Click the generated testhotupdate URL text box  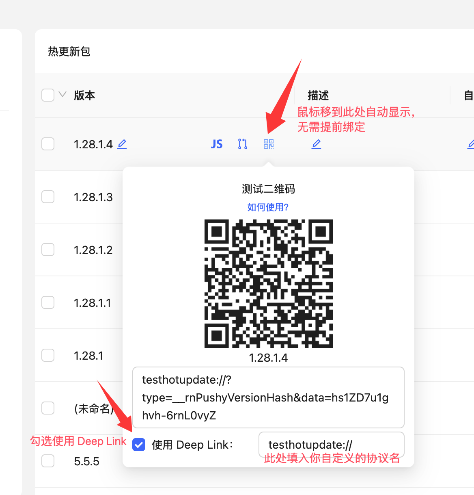(x=268, y=397)
